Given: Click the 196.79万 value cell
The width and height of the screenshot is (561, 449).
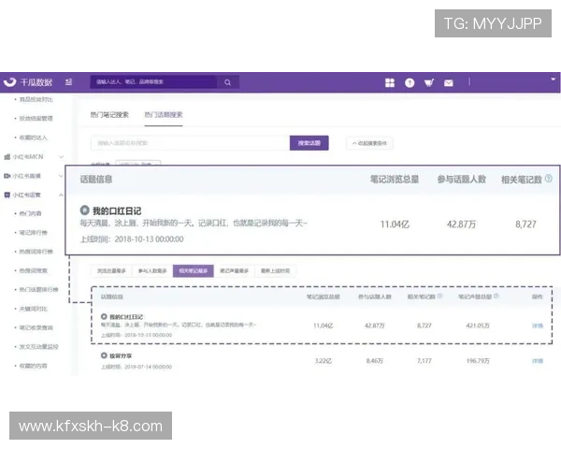Looking at the screenshot, I should pyautogui.click(x=478, y=360).
